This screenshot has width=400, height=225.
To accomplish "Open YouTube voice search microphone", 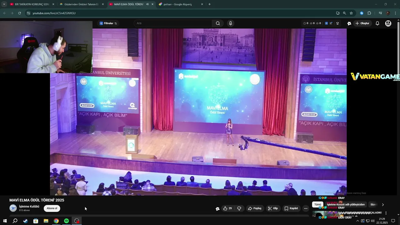I will (x=230, y=23).
